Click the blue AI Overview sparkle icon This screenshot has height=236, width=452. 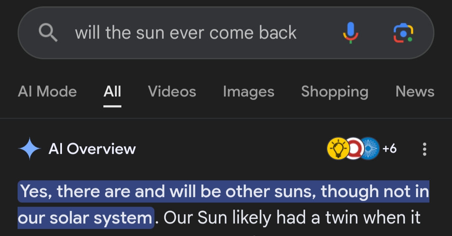tap(30, 149)
